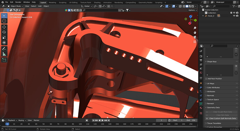This screenshot has width=240, height=131.
Task: Toggle auto keying record button
Action: tap(87, 121)
